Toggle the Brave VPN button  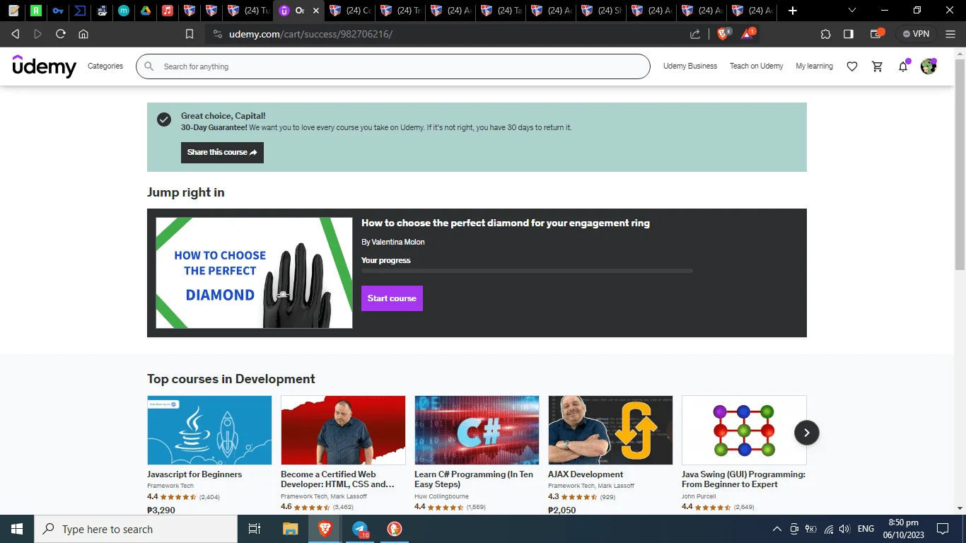916,34
